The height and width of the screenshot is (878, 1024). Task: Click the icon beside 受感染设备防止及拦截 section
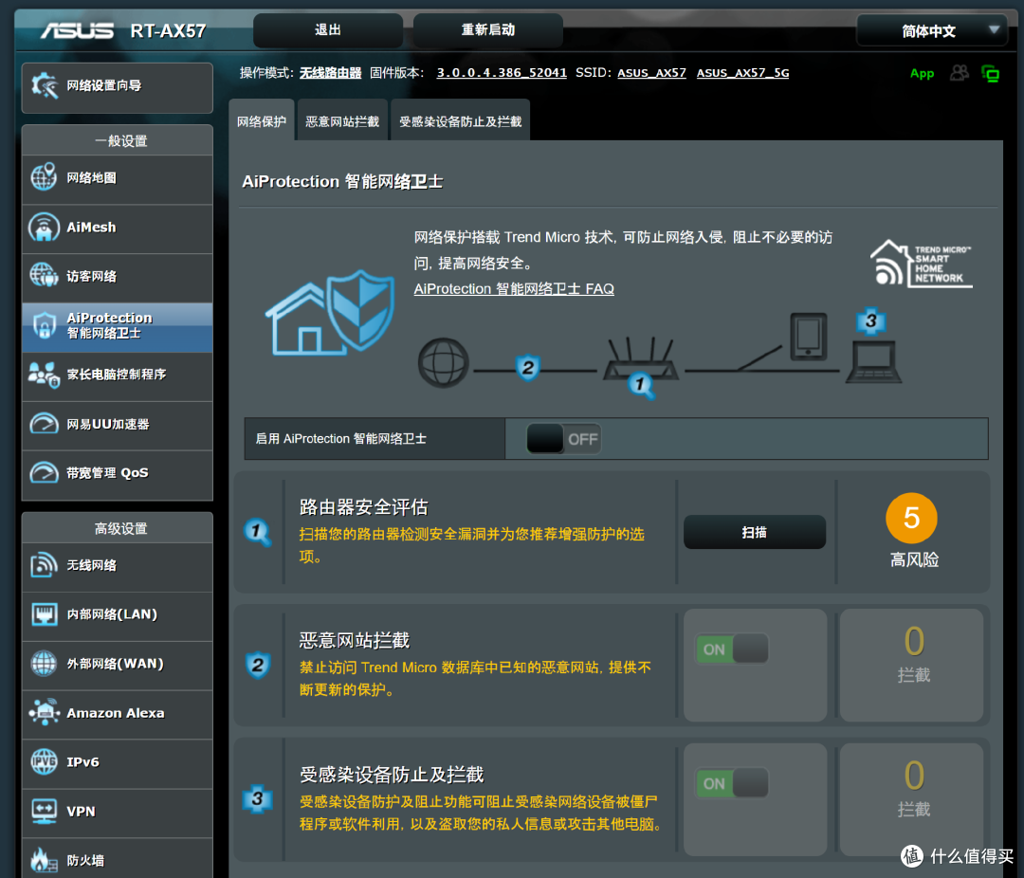(x=257, y=799)
